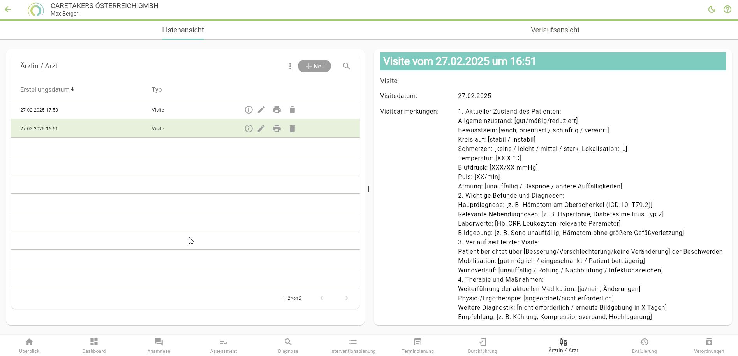738x356 pixels.
Task: Edit the 16:51 Visite entry
Action: click(x=261, y=128)
